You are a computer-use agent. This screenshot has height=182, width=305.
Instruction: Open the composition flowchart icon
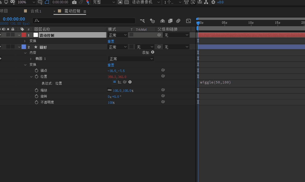206,2
